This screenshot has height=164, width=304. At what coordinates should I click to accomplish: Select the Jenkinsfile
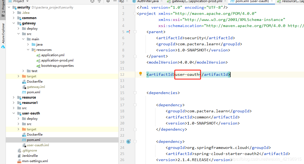tap(30, 156)
